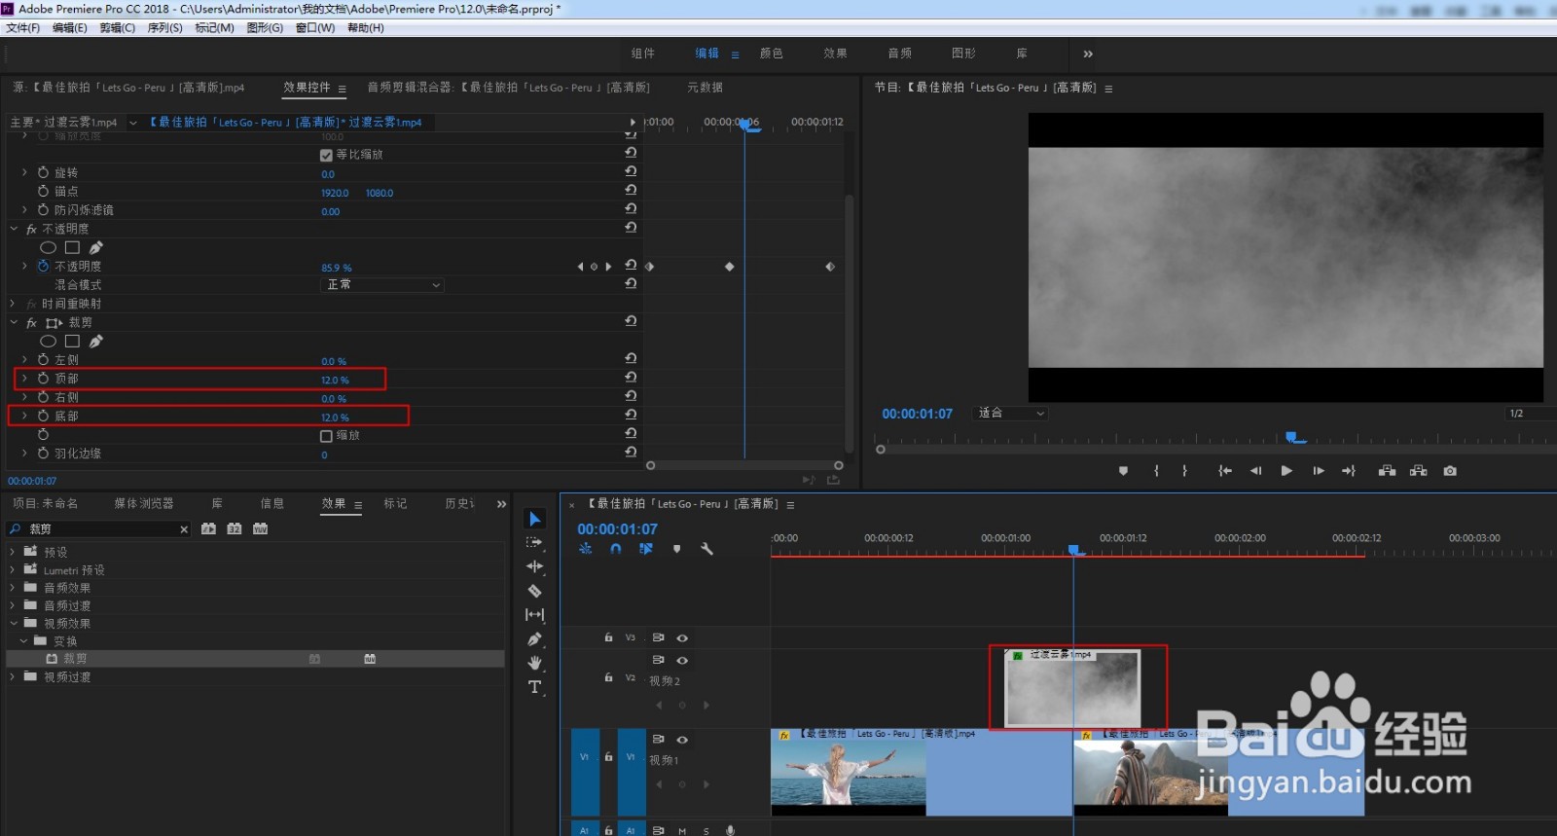Add marker in timeline panel

point(676,549)
